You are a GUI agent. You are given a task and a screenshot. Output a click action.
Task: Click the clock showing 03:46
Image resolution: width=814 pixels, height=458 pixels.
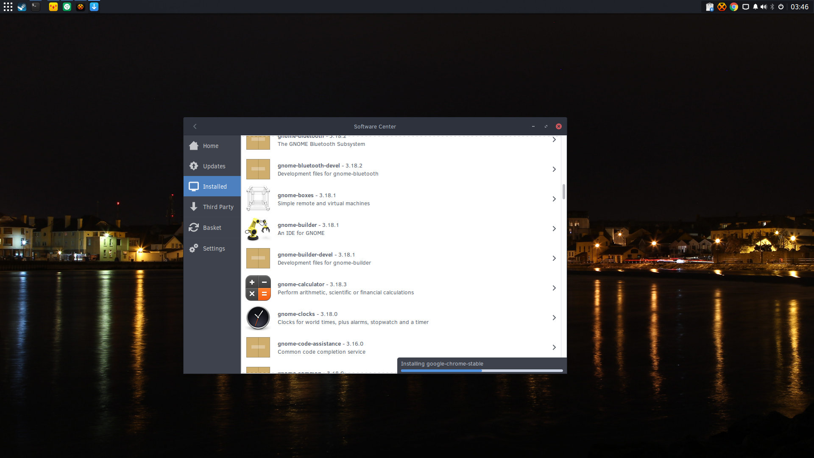pos(800,7)
